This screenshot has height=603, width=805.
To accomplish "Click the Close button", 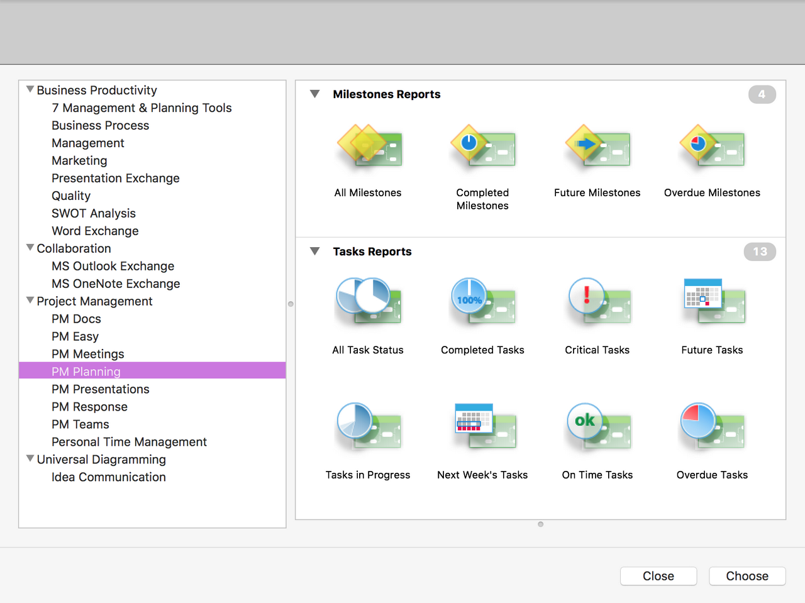I will (658, 576).
